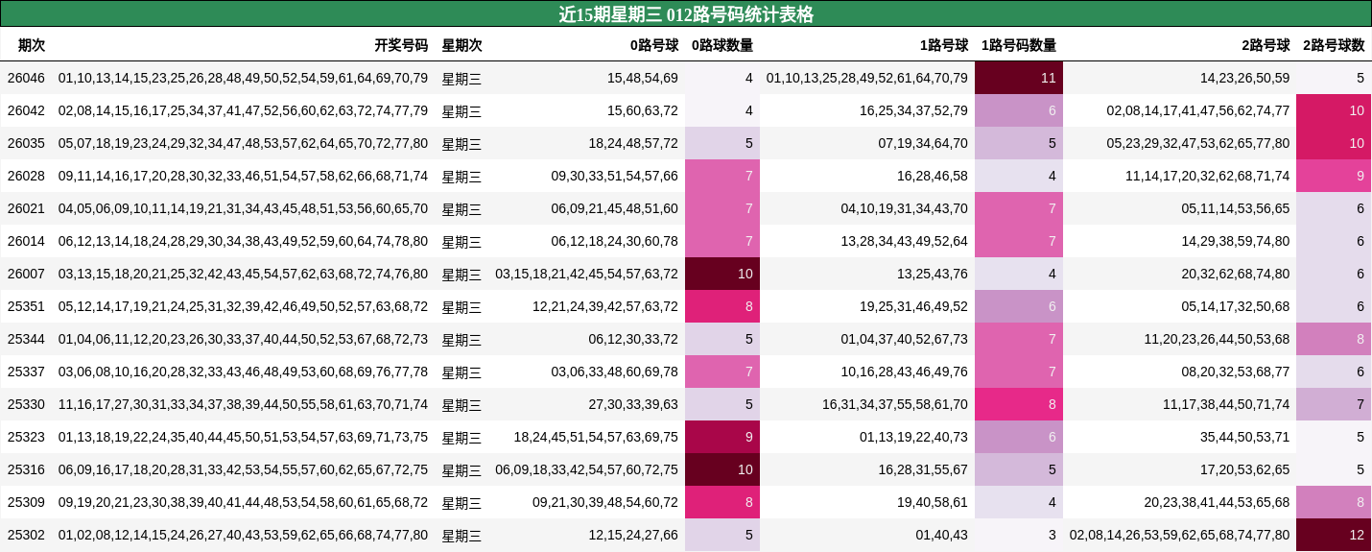Click 星期三 cell in row 26046
Viewport: 1372px width, 552px height.
tap(461, 79)
